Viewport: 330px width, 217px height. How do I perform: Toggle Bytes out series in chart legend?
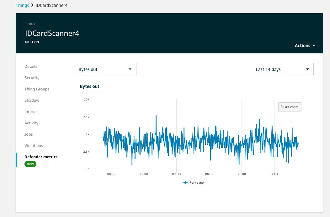pos(194,183)
